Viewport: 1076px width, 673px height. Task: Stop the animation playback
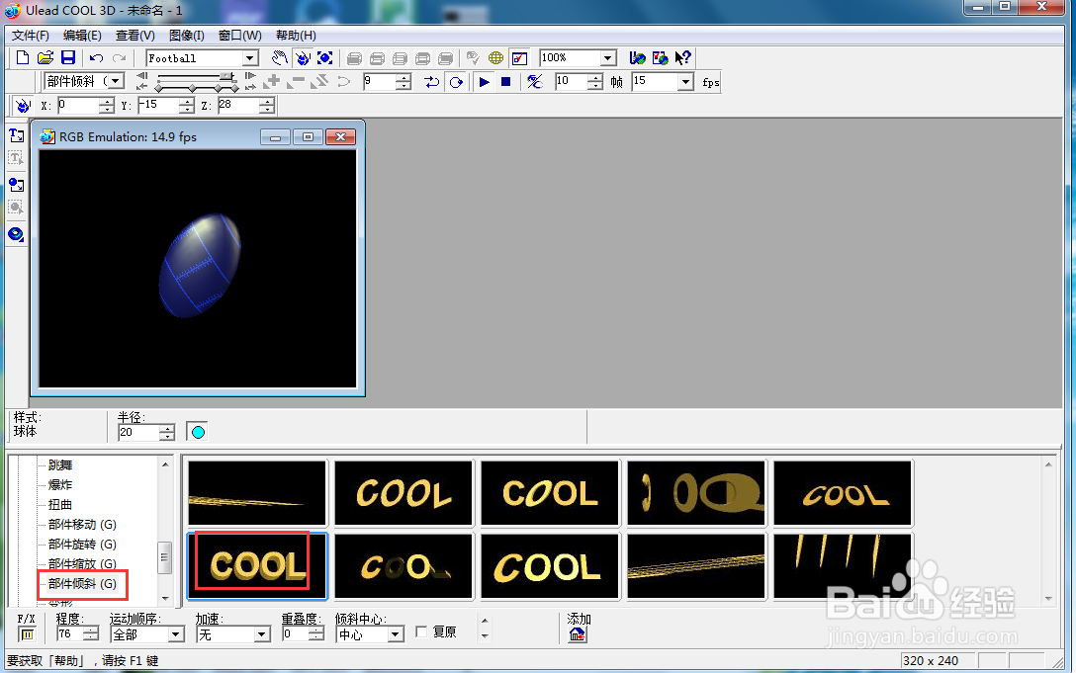tap(505, 82)
